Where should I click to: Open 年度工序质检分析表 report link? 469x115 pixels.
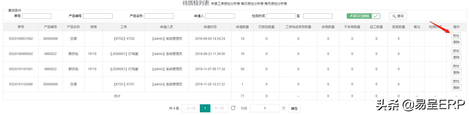[225, 4]
